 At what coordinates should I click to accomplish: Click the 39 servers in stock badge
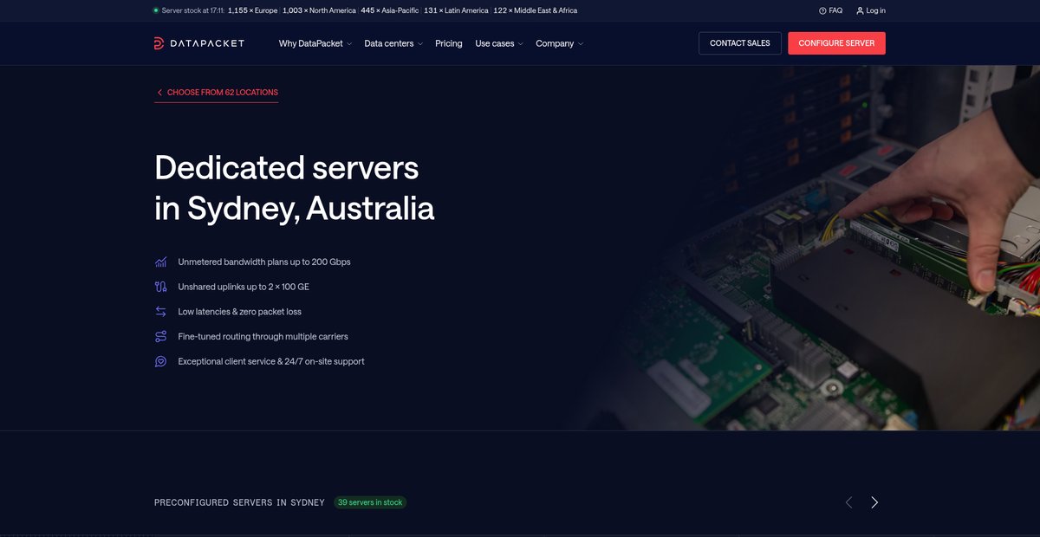370,502
